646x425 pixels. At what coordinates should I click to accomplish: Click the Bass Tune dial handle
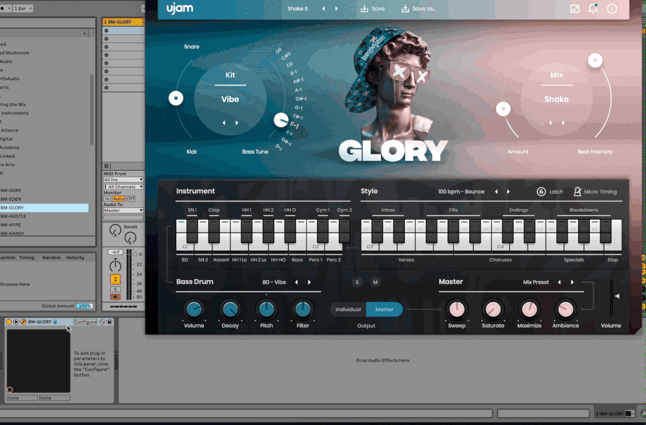click(x=281, y=120)
